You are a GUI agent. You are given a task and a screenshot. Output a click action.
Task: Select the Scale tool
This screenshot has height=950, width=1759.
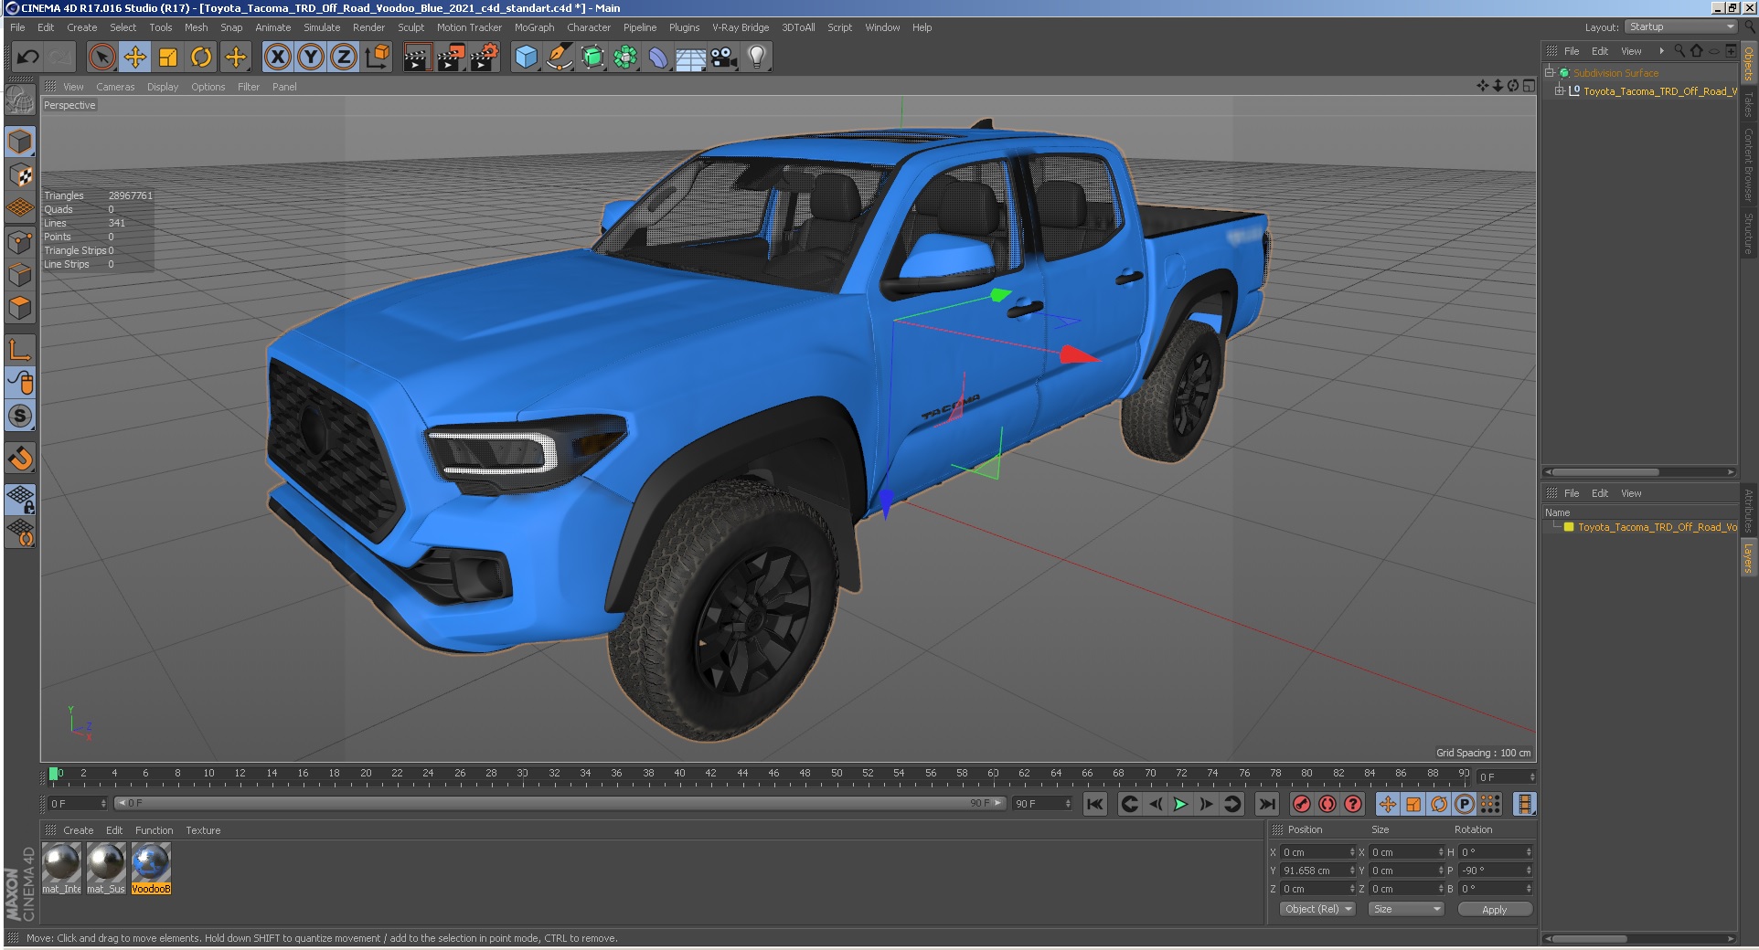click(168, 57)
